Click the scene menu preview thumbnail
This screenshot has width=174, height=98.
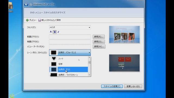(x=124, y=63)
